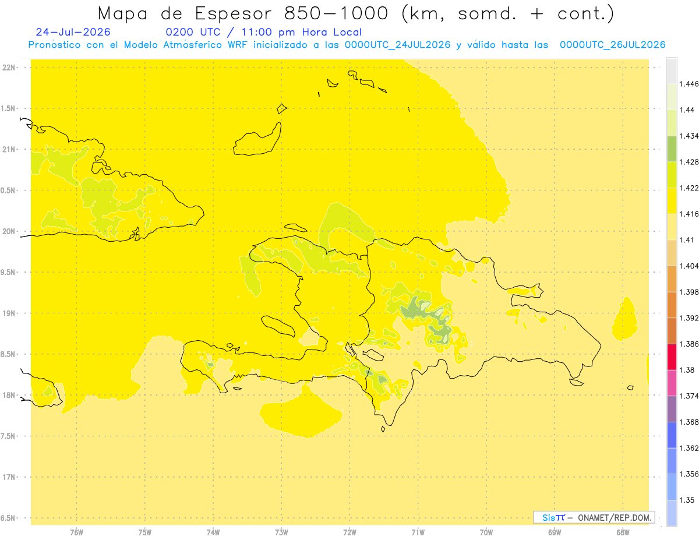Click the latitude label "18N"
Viewport: 699px width, 540px height.
click(x=9, y=396)
